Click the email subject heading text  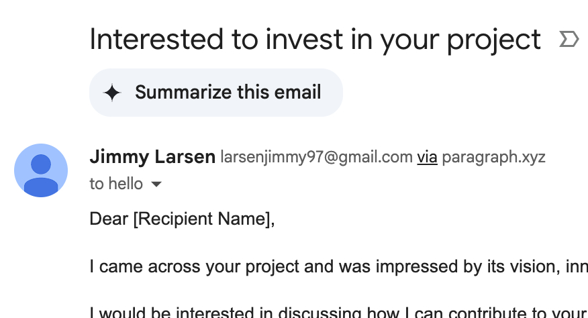(x=315, y=40)
